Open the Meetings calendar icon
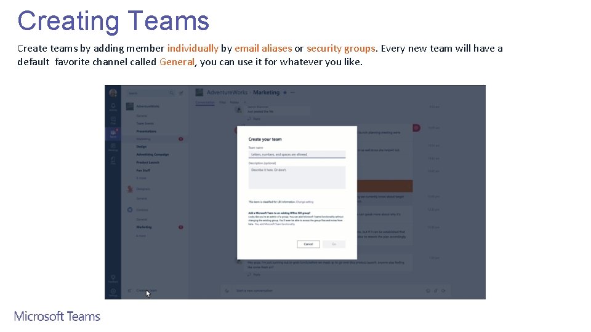This screenshot has width=591, height=332. point(113,147)
